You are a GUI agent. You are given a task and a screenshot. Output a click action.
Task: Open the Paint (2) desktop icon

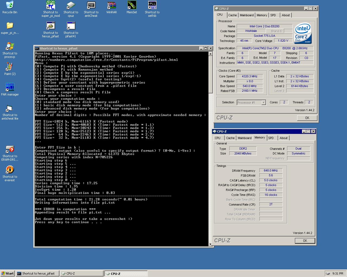pyautogui.click(x=10, y=67)
